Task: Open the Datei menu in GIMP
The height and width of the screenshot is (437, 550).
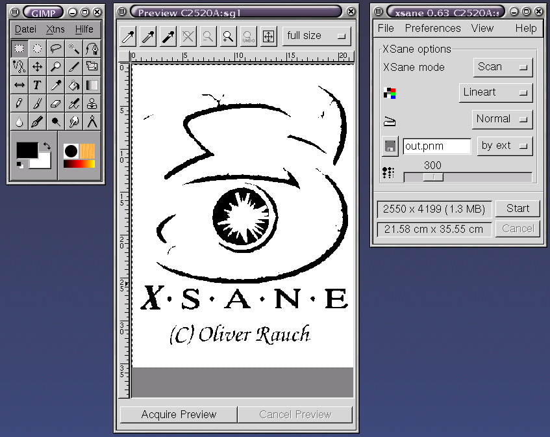Action: [25, 29]
